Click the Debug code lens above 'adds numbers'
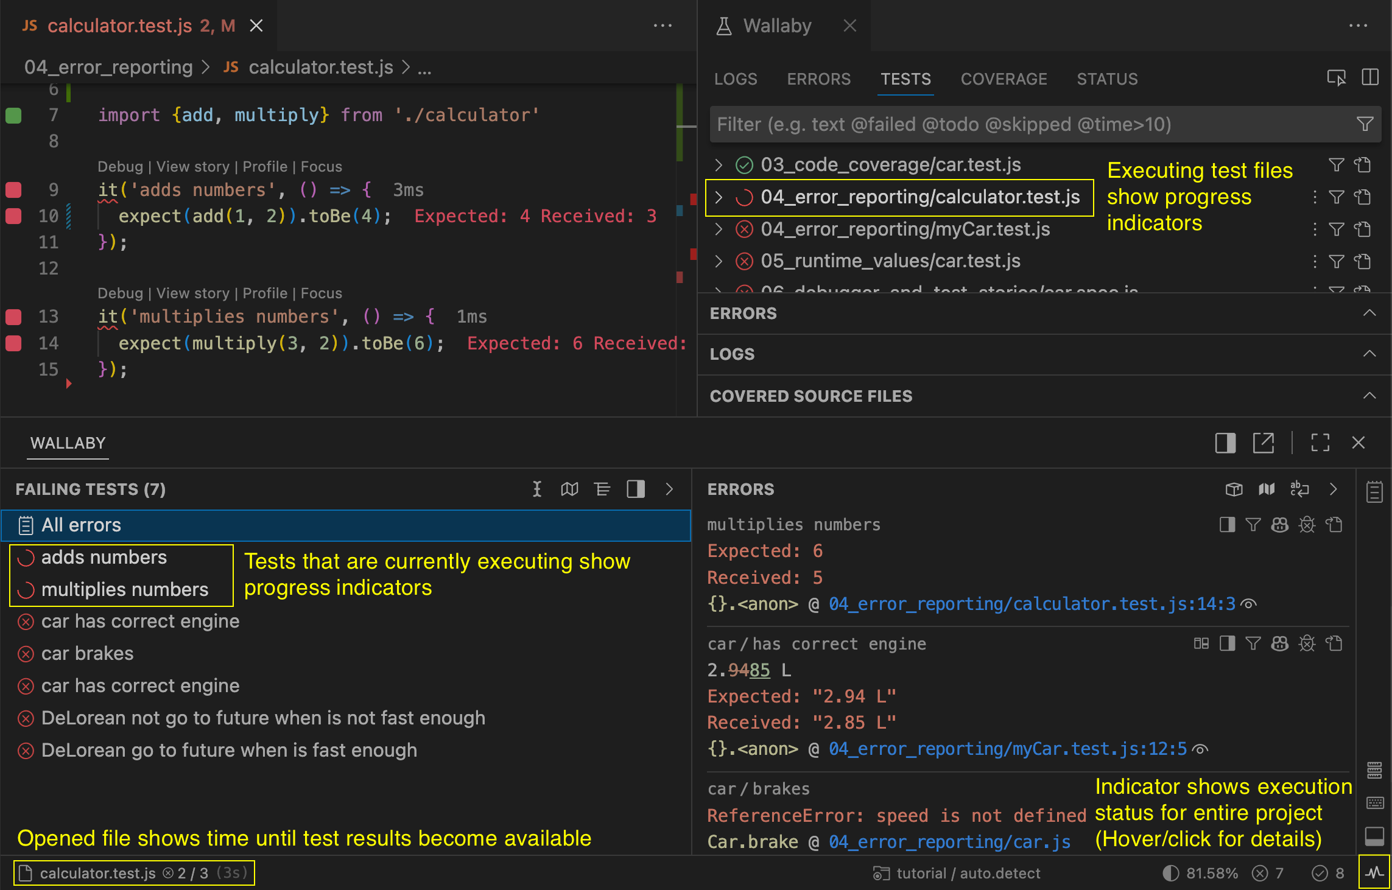 tap(120, 167)
